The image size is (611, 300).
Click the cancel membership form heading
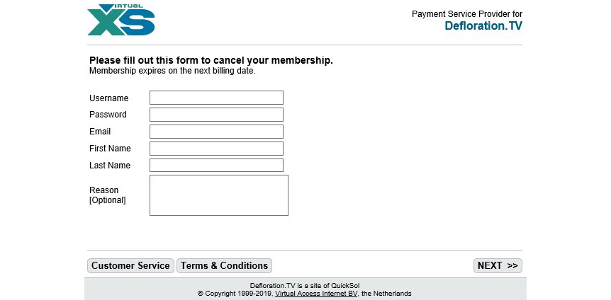click(211, 60)
